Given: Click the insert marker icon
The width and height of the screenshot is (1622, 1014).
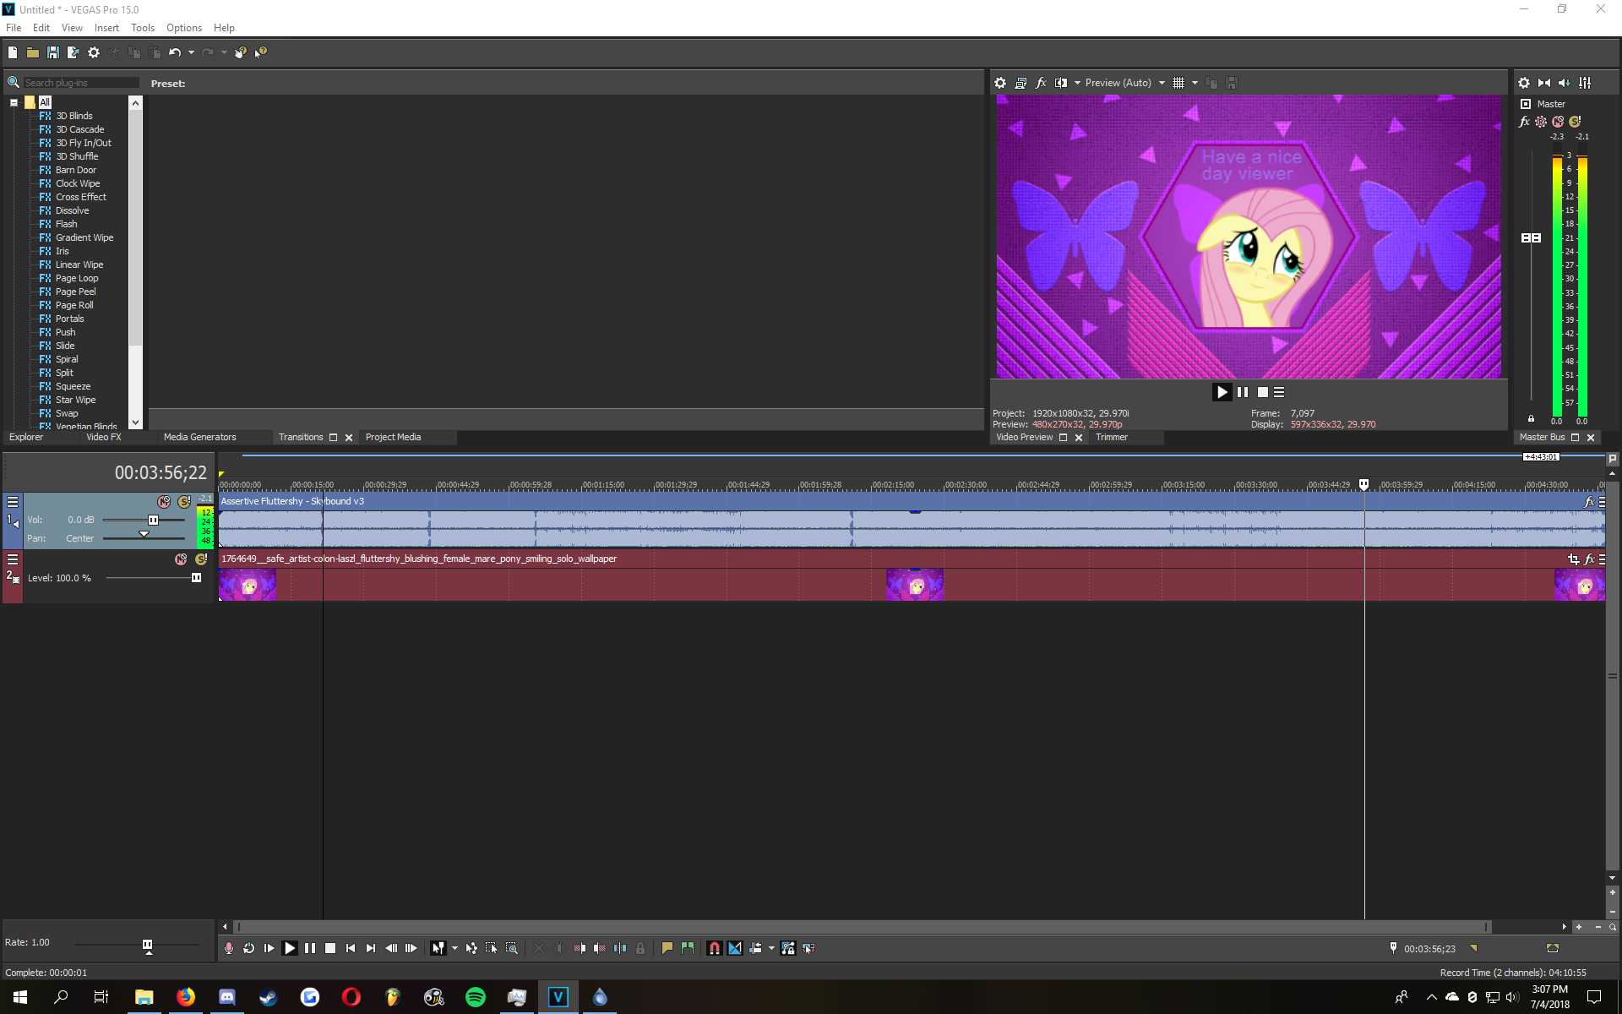Looking at the screenshot, I should [667, 948].
